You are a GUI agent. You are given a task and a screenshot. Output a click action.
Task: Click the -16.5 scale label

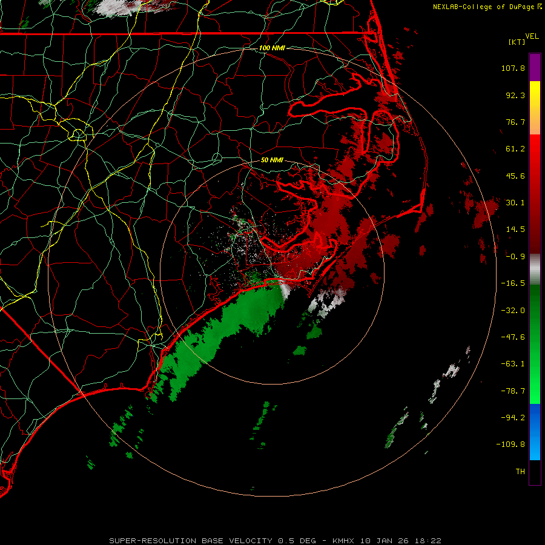click(513, 283)
